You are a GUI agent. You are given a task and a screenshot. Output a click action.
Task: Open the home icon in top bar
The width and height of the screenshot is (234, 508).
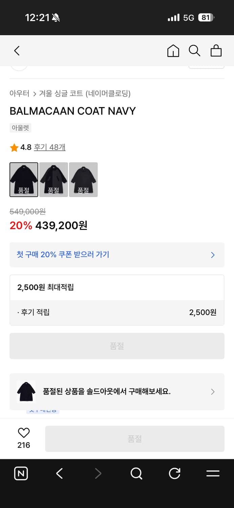pyautogui.click(x=173, y=51)
